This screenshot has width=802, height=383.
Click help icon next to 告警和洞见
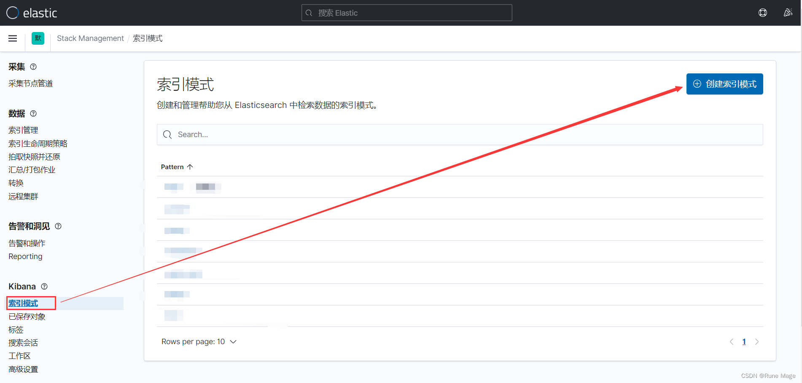point(58,226)
